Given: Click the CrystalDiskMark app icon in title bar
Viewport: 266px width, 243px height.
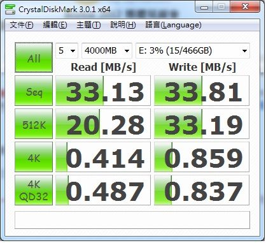Looking at the screenshot, I should (10, 9).
